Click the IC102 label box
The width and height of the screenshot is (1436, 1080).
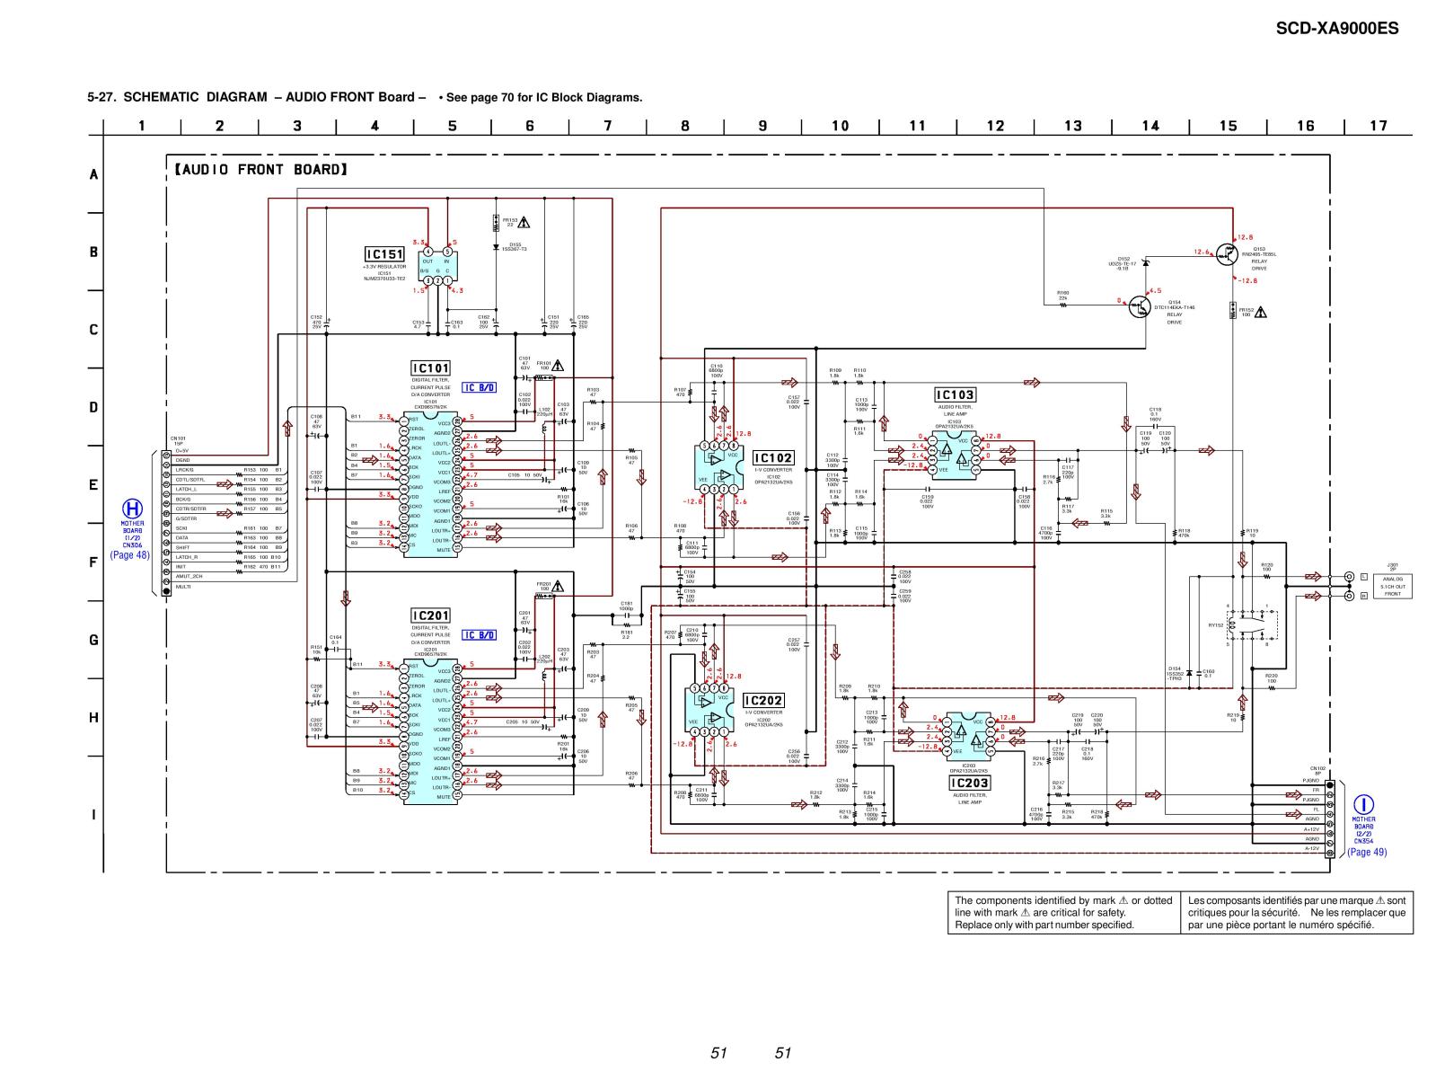773,458
